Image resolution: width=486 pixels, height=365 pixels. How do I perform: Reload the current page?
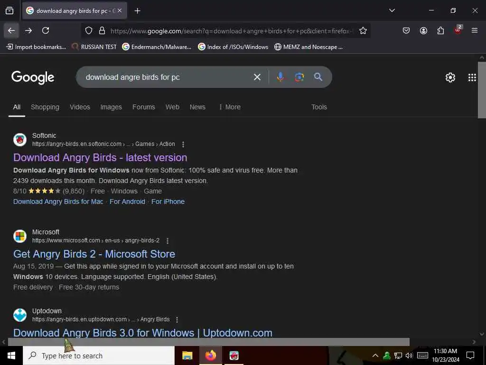click(x=46, y=30)
